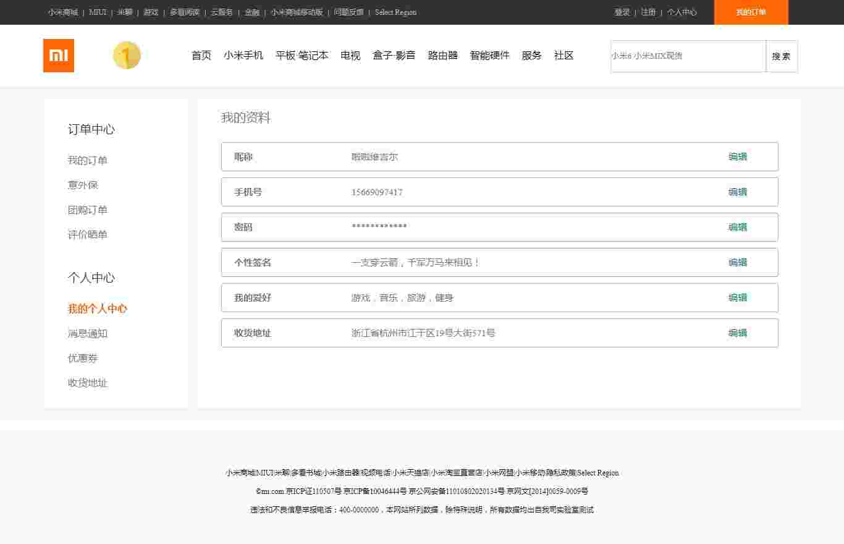This screenshot has width=844, height=544.
Task: Open 个人中心 in the top bar
Action: (x=682, y=12)
